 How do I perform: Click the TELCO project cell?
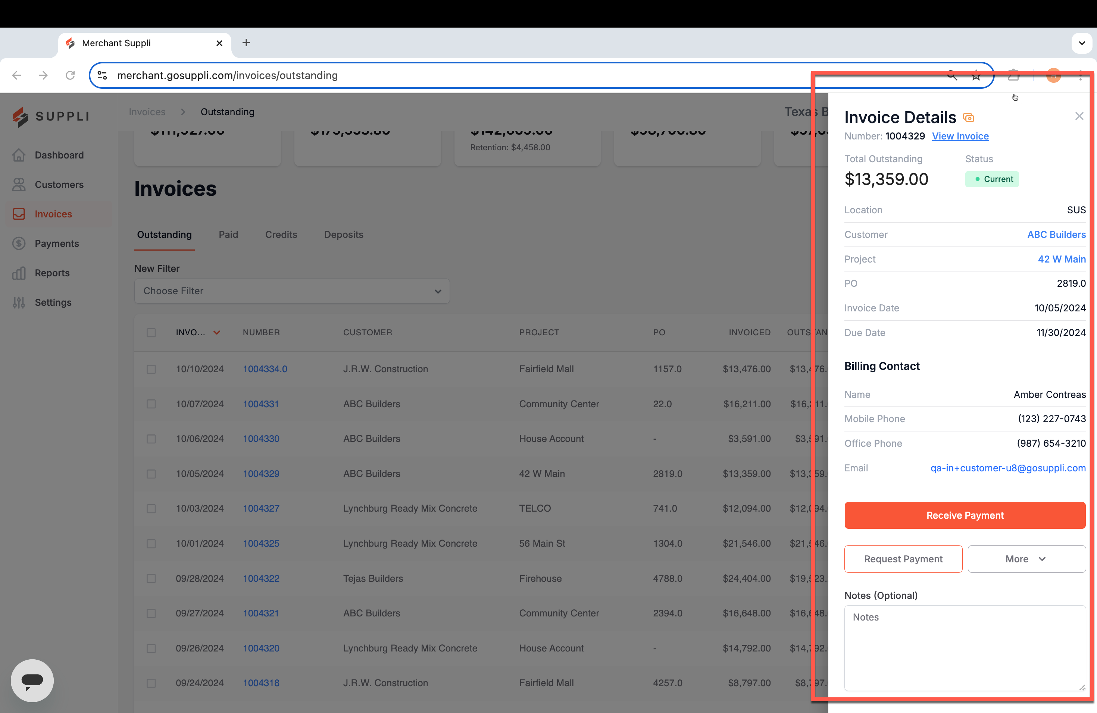[x=535, y=509]
